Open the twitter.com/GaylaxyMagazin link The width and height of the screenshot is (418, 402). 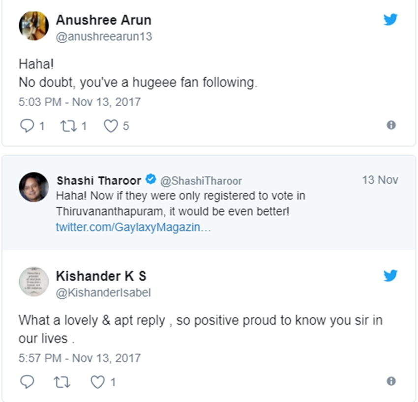pos(133,228)
